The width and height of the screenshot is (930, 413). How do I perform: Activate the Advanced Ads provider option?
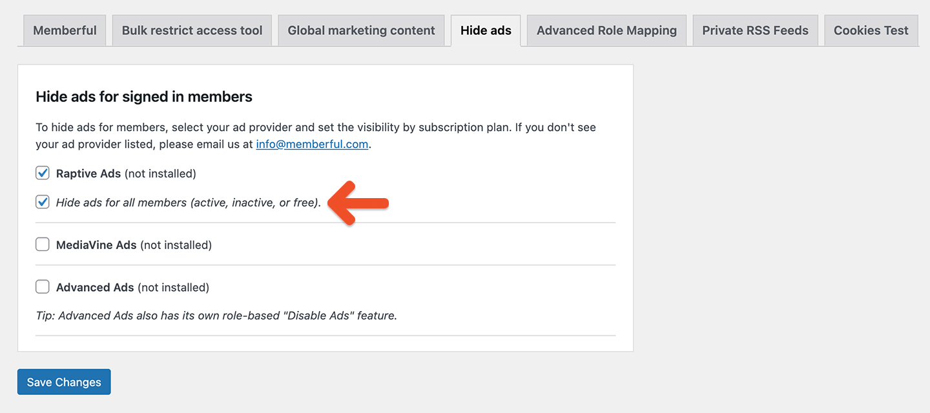[x=42, y=287]
